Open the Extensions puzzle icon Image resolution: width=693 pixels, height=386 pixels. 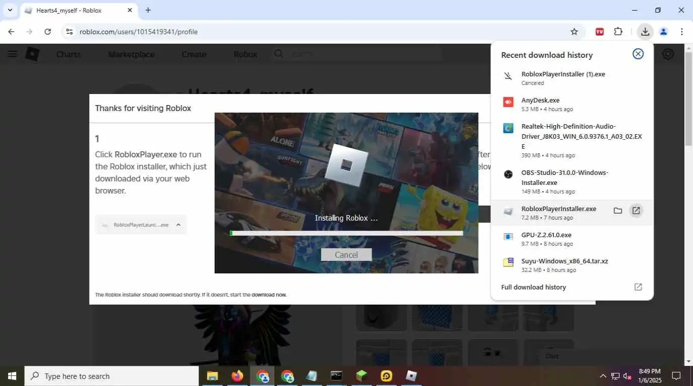pyautogui.click(x=618, y=32)
